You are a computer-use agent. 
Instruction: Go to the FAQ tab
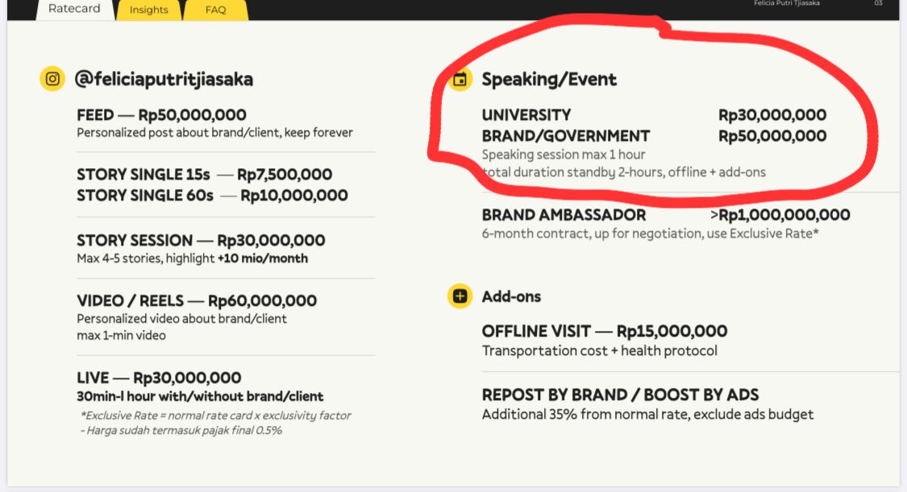(x=215, y=10)
